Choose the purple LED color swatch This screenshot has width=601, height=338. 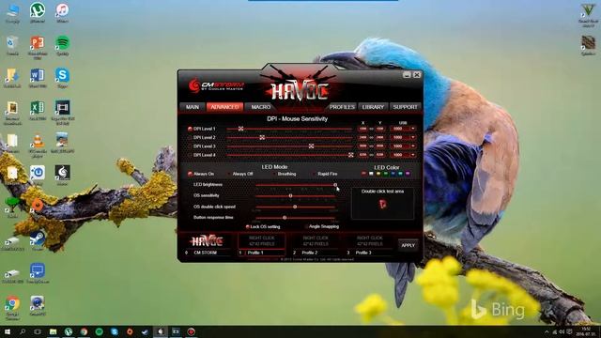pyautogui.click(x=408, y=174)
